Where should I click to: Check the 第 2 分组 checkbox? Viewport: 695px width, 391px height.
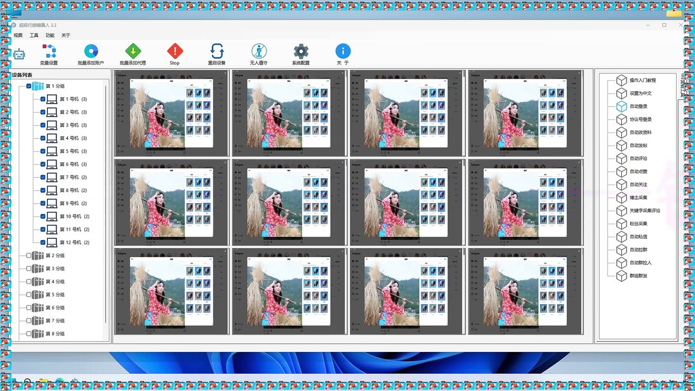coord(29,256)
